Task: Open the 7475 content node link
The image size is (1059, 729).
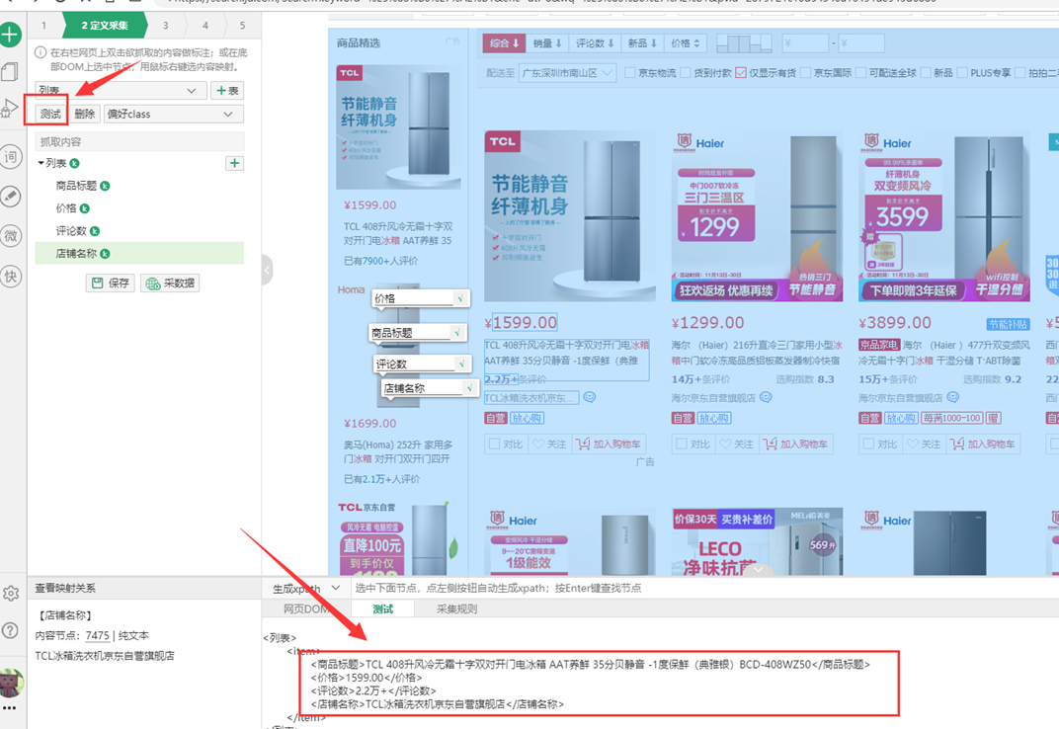Action: 98,636
